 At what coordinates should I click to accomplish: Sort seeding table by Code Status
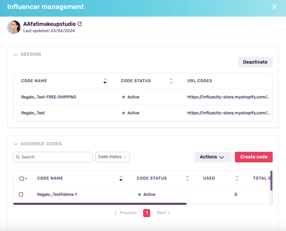[171, 81]
